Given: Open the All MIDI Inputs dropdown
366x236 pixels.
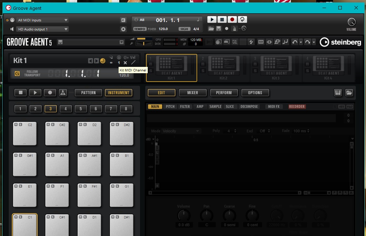Looking at the screenshot, I should 42,20.
